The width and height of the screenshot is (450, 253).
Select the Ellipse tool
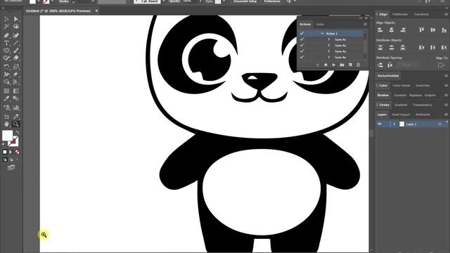6,51
